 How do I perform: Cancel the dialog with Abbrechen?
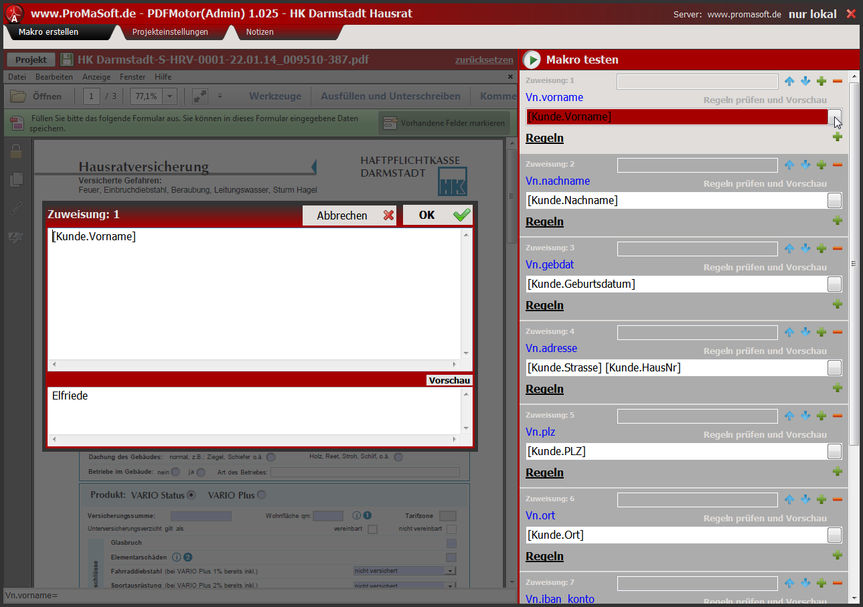(x=349, y=215)
